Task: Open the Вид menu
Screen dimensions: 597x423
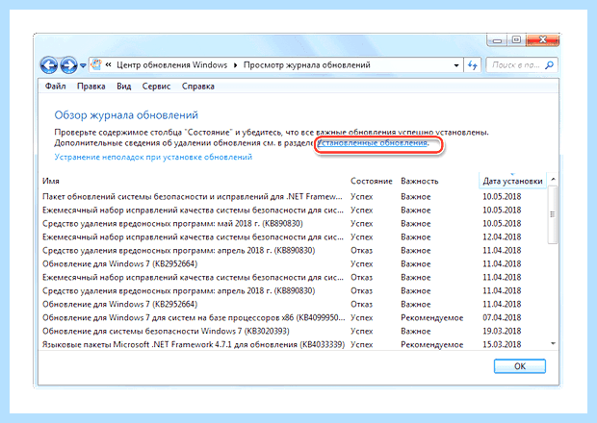Action: pos(124,87)
